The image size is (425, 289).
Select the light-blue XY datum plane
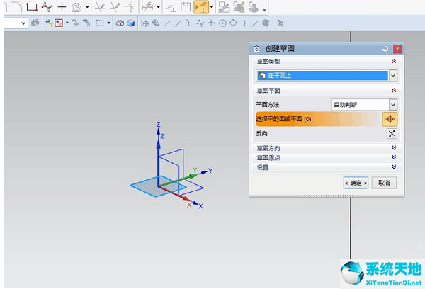click(147, 187)
